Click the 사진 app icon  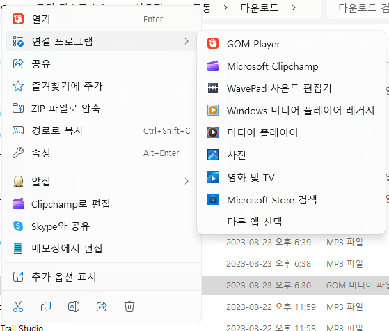[213, 155]
